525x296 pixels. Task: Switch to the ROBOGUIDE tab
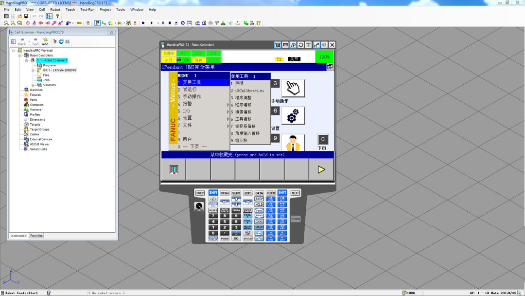pos(19,236)
